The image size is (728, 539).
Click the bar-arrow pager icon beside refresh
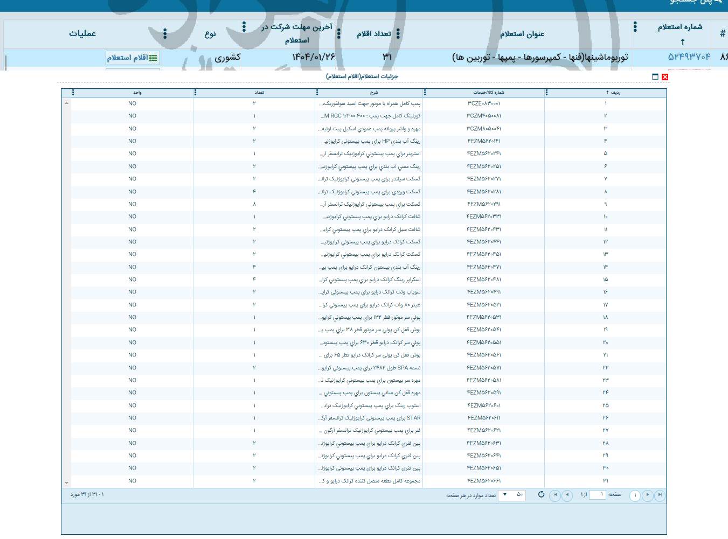point(555,495)
